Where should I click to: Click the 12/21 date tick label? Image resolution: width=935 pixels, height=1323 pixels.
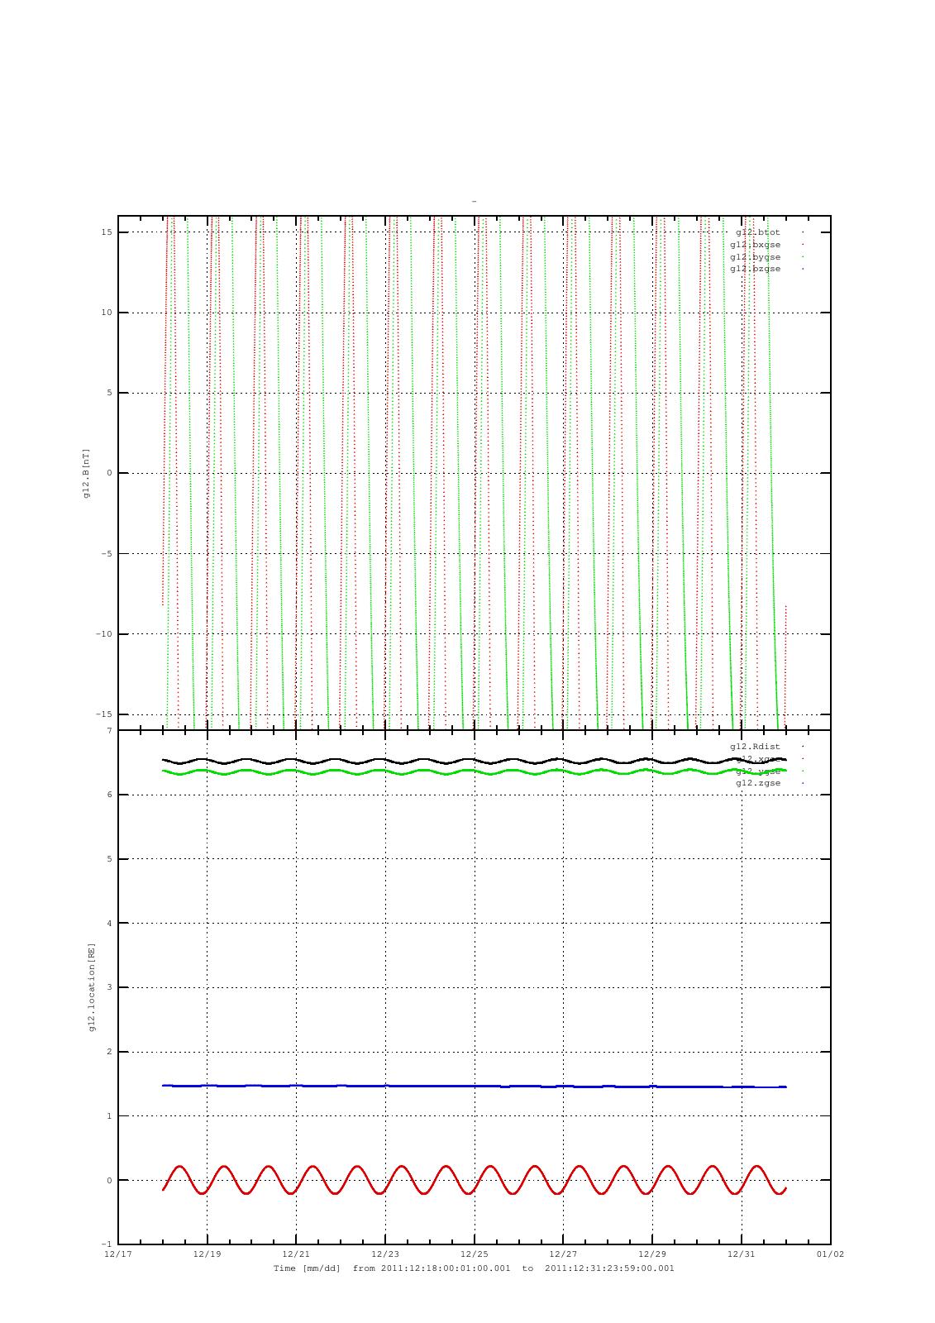tap(296, 1254)
